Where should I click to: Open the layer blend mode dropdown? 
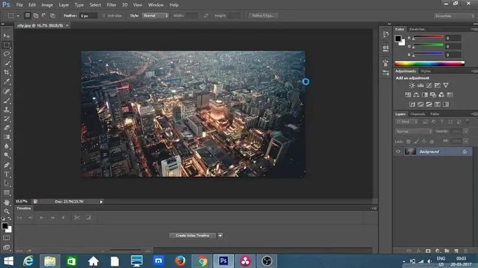414,131
